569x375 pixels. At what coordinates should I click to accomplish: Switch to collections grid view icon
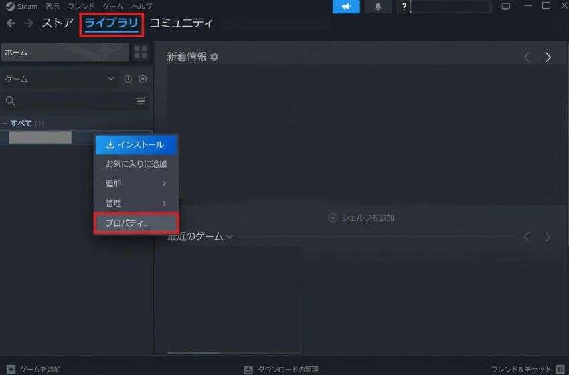[141, 53]
